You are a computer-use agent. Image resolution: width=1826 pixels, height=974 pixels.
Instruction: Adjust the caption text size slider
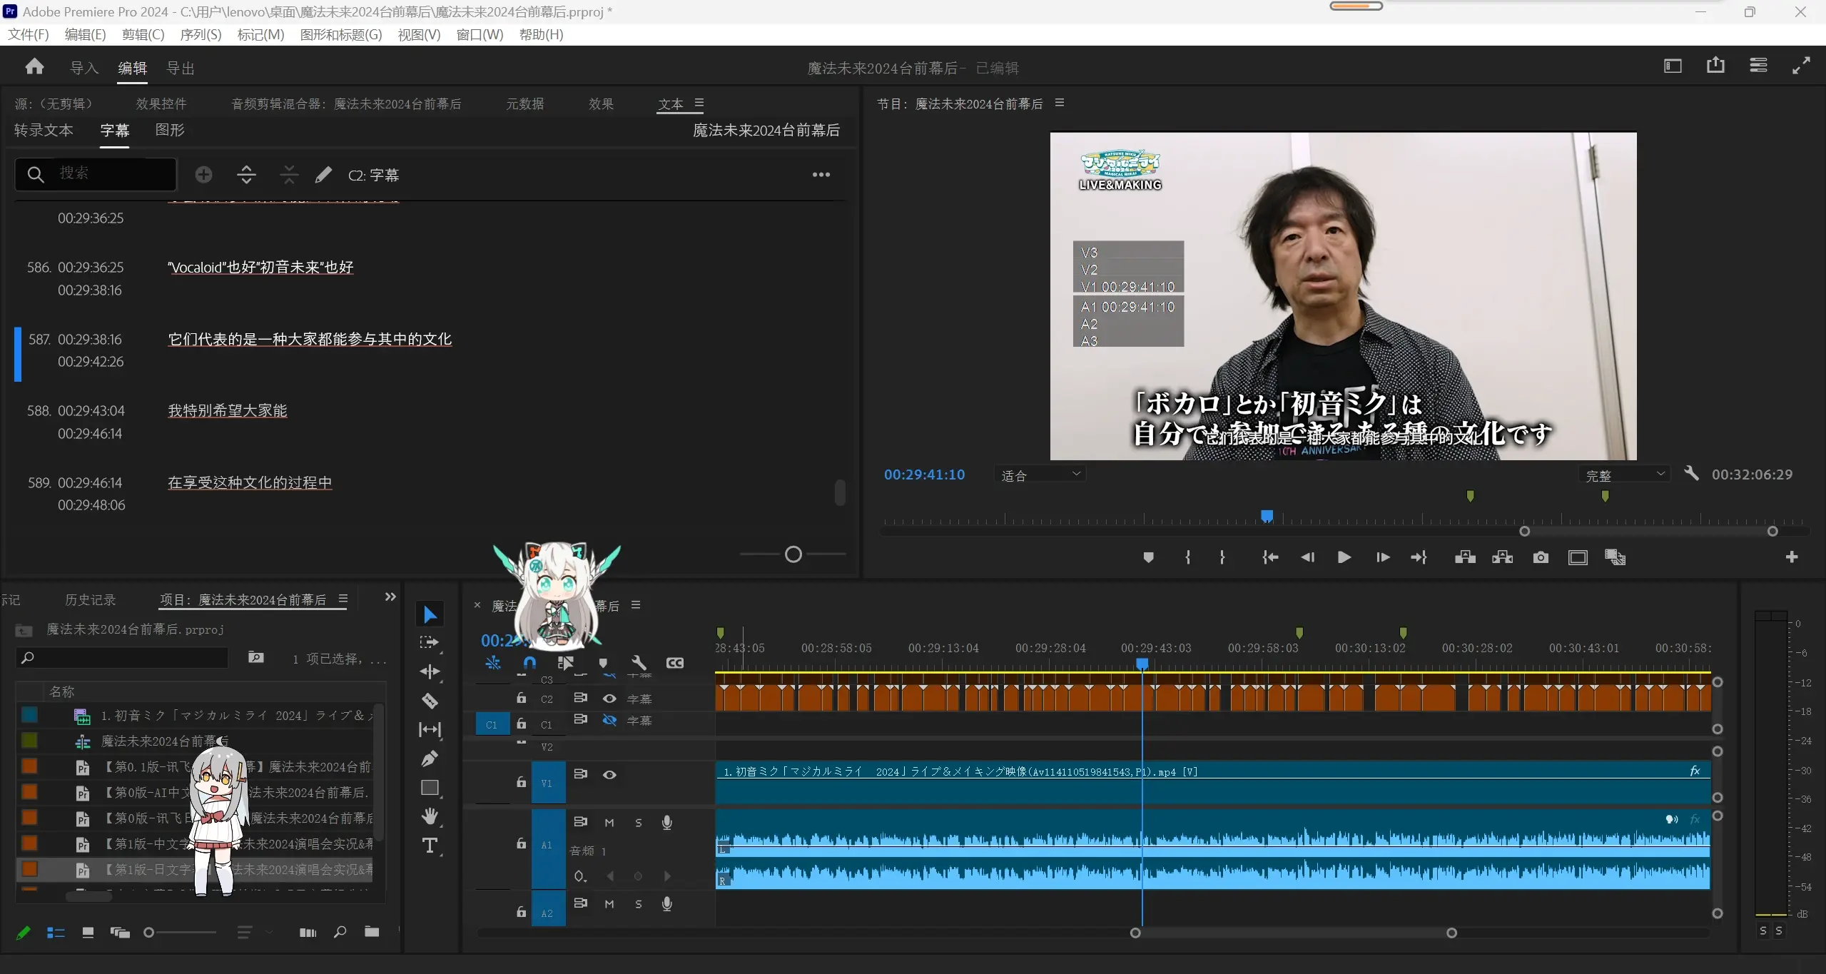click(x=793, y=554)
